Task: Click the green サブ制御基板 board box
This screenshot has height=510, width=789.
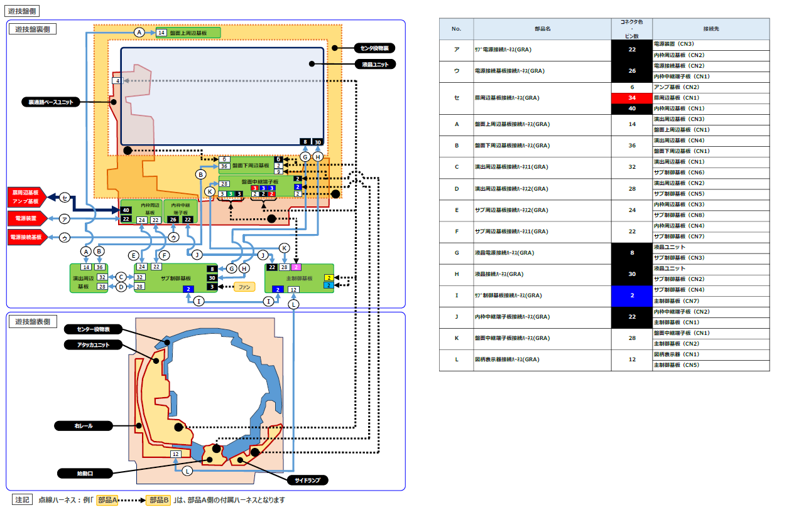Action: [176, 278]
